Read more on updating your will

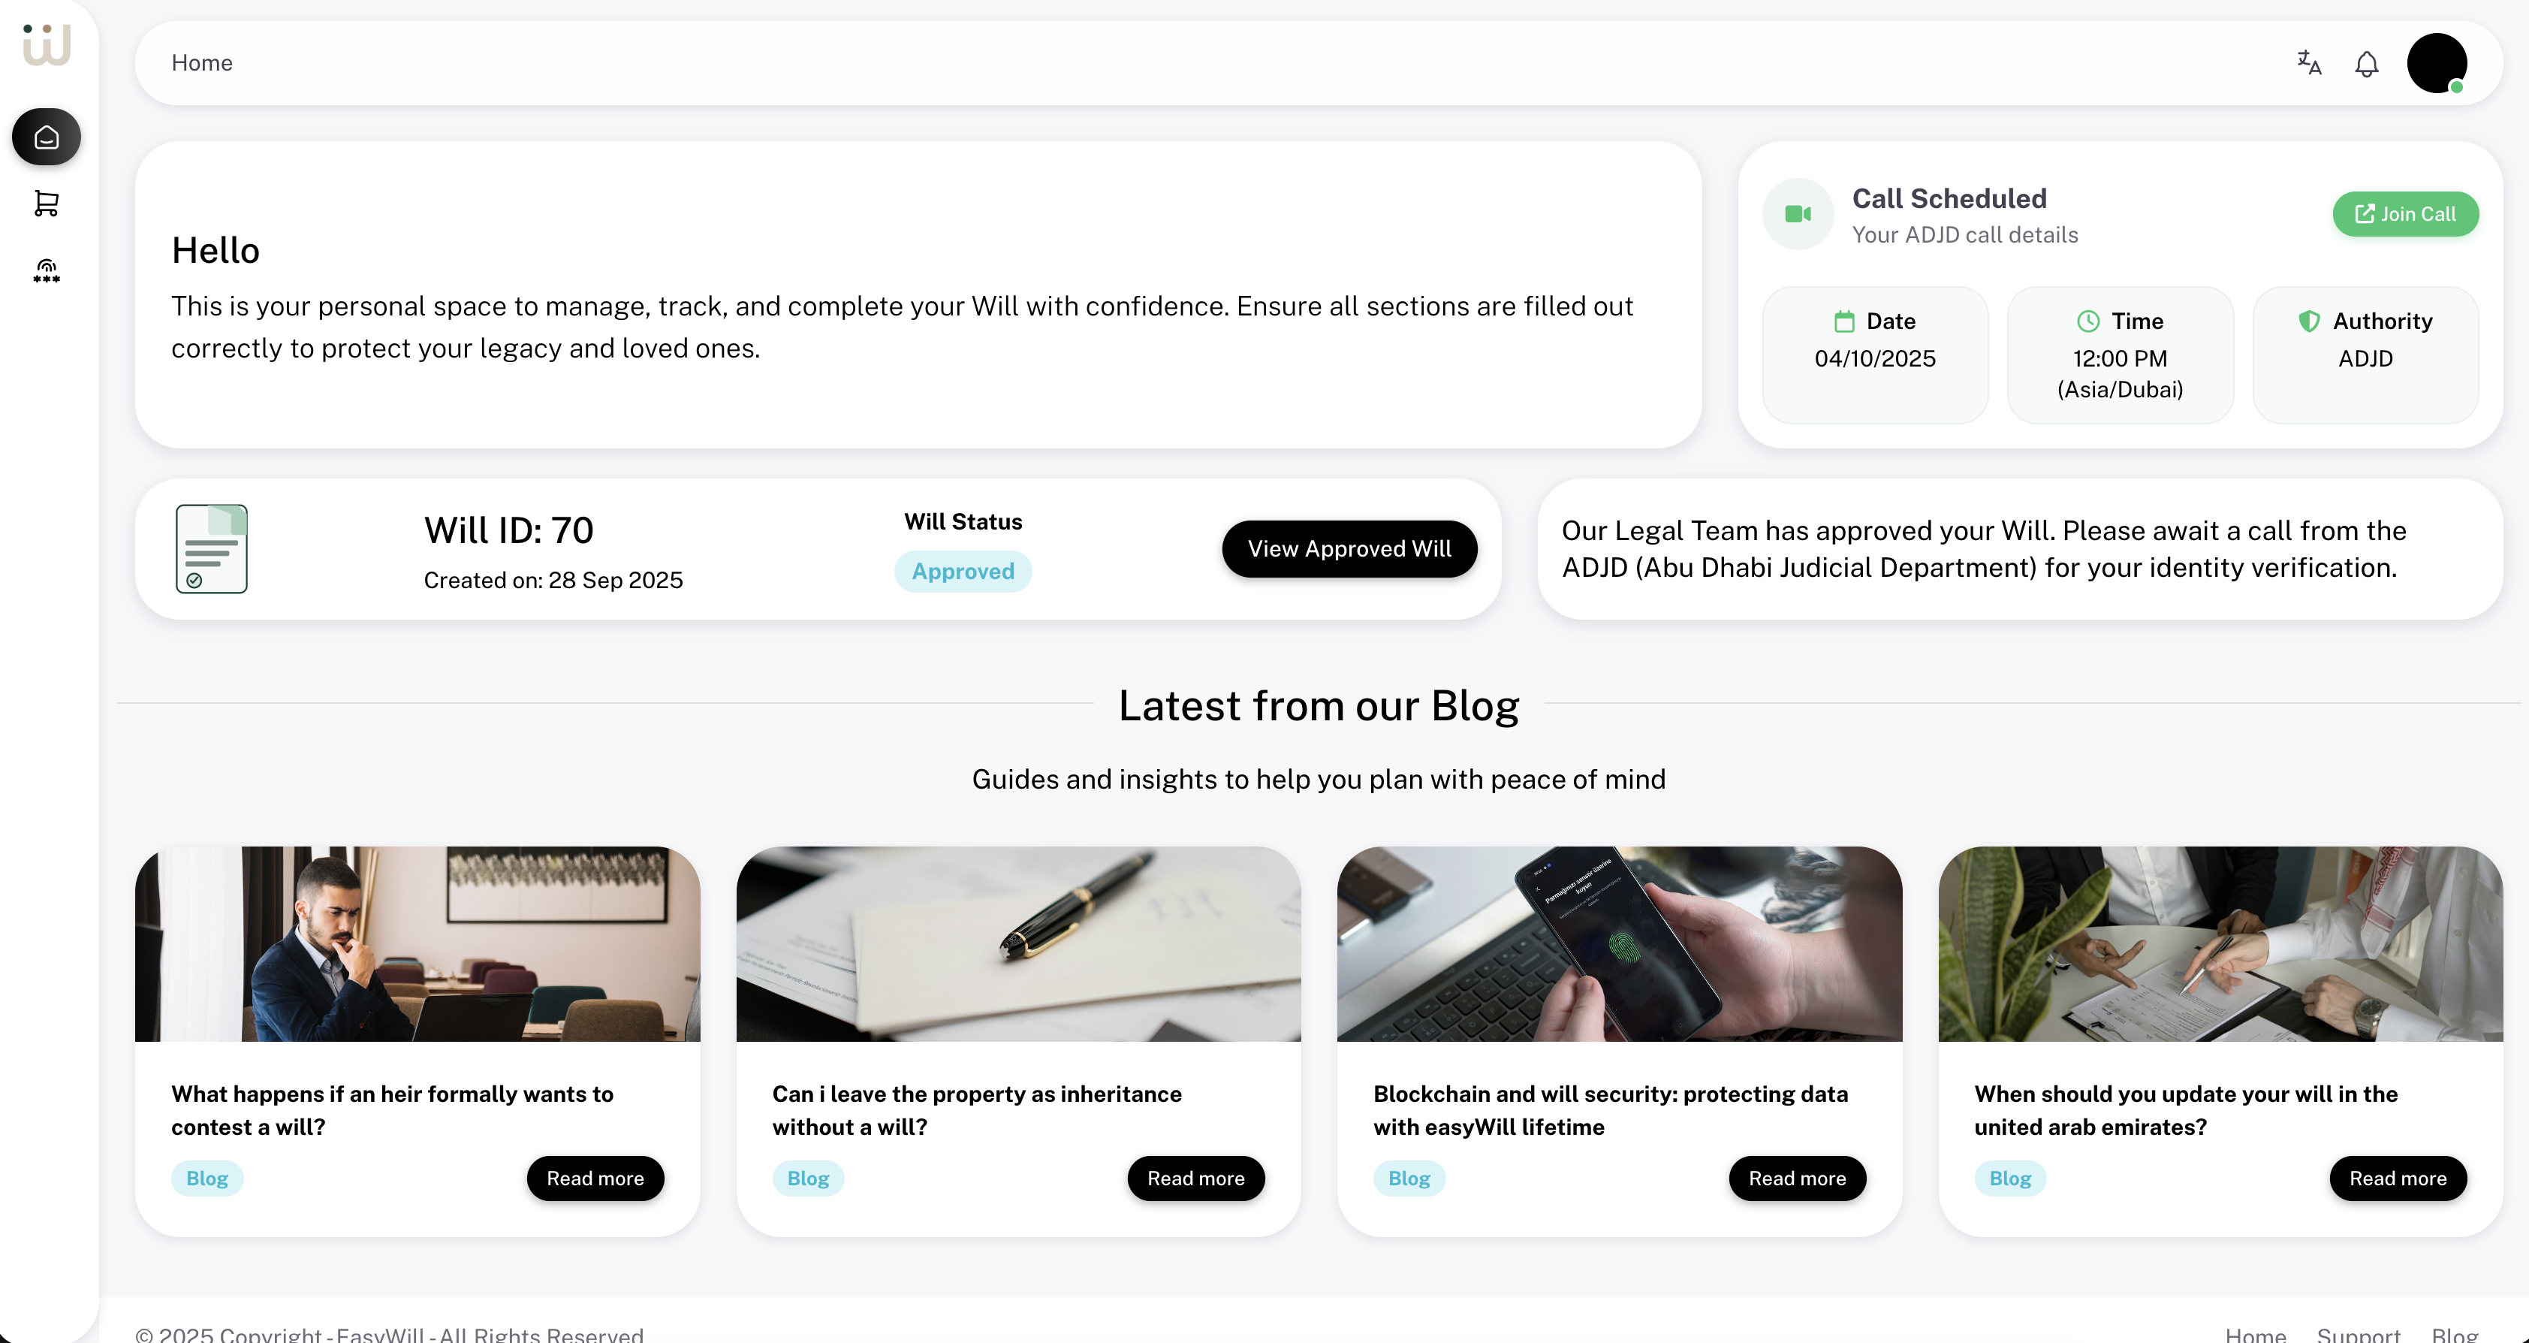coord(2398,1178)
